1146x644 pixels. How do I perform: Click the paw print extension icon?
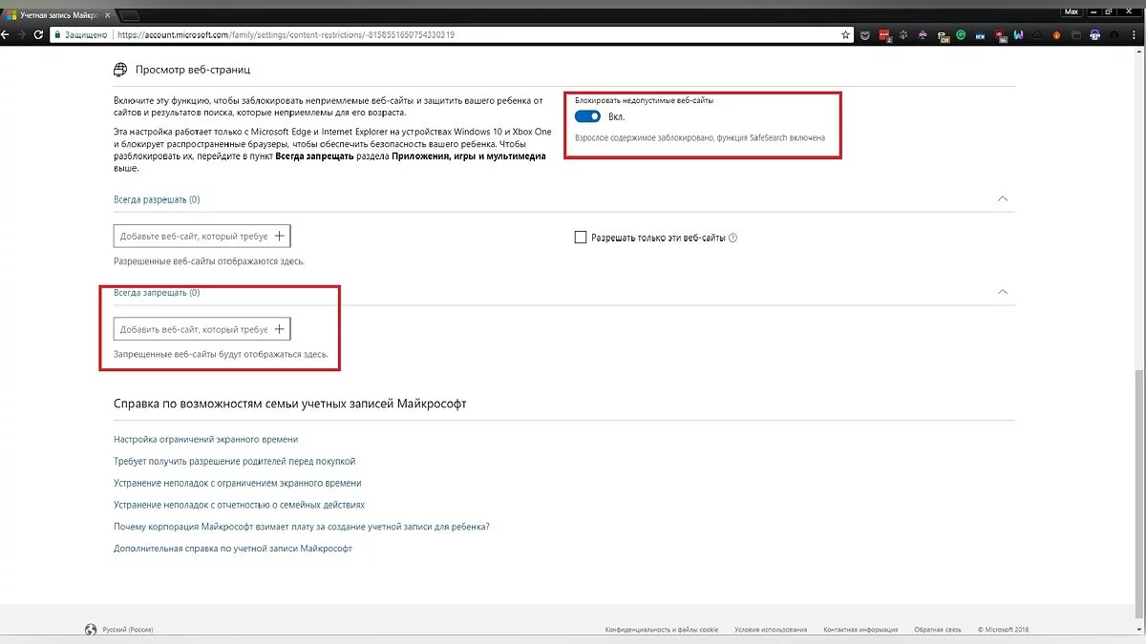pos(903,35)
